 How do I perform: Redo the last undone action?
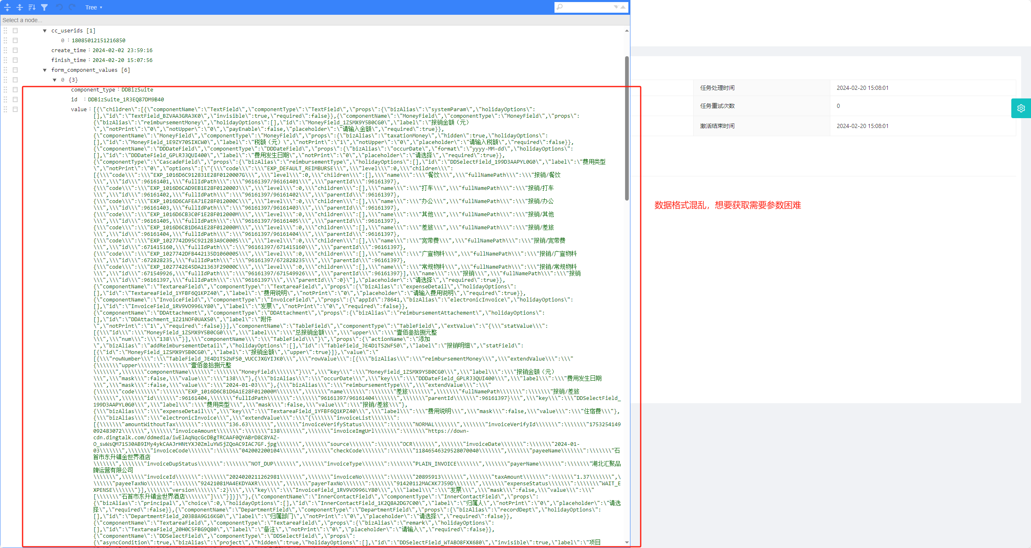coord(72,7)
